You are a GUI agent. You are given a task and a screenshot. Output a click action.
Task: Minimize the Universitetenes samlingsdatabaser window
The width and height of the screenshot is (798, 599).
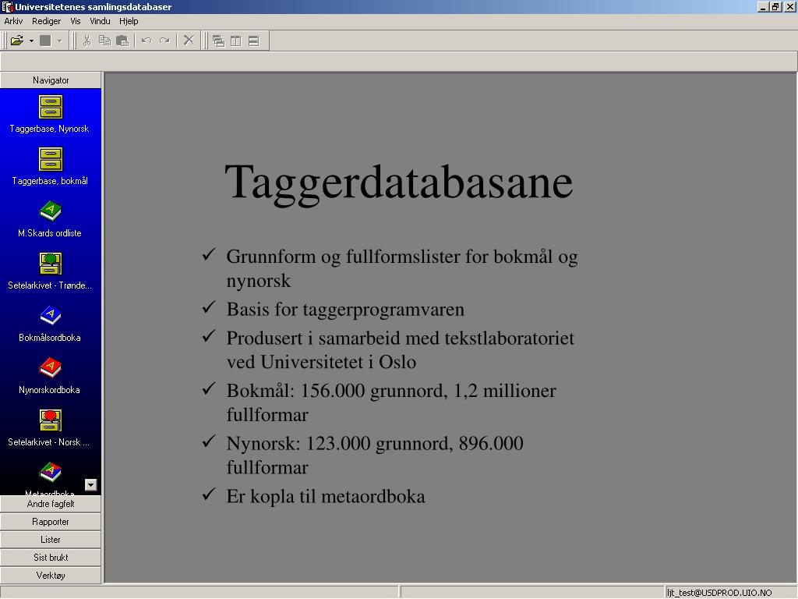tap(763, 7)
